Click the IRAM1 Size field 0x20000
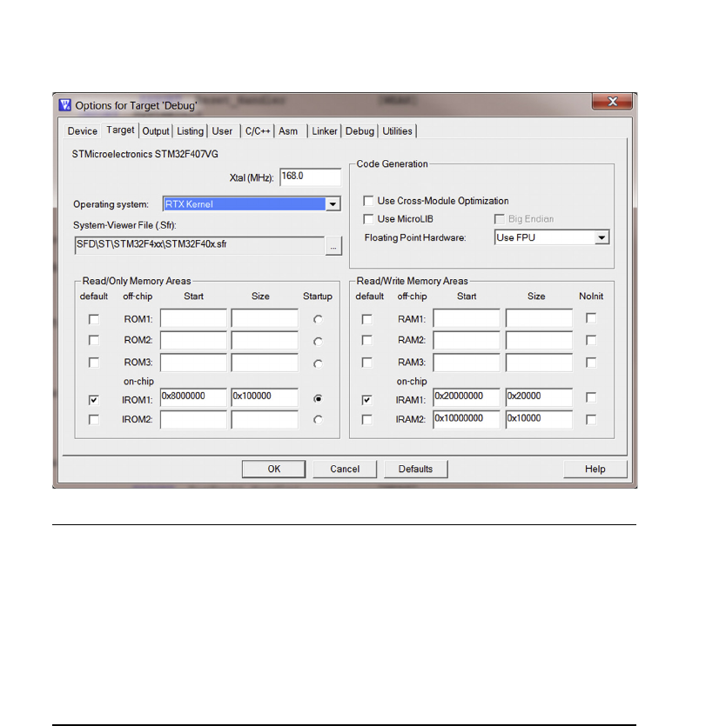The height and width of the screenshot is (726, 726). pyautogui.click(x=539, y=397)
